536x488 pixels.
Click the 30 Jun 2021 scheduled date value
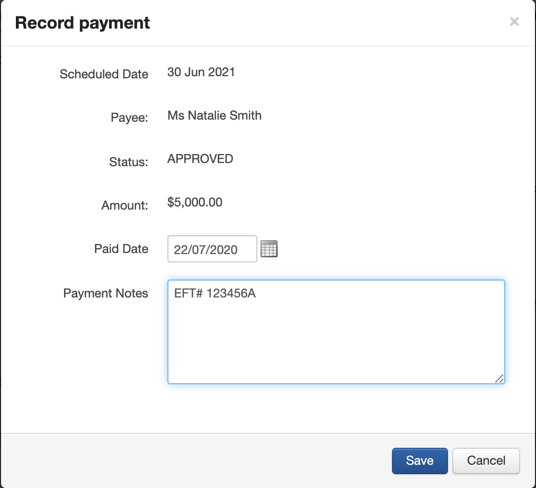201,72
